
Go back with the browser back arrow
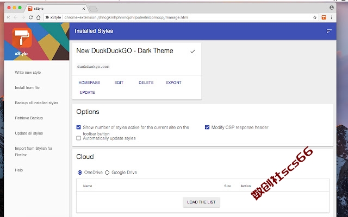pos(16,17)
